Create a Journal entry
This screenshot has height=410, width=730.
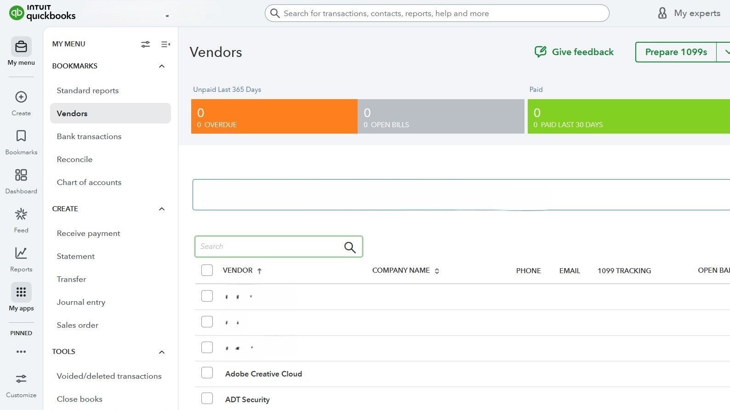click(x=81, y=302)
